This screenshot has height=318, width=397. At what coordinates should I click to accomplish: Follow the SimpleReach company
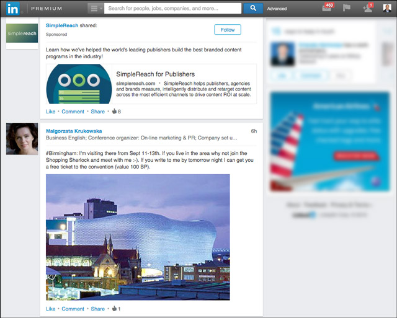click(x=228, y=30)
